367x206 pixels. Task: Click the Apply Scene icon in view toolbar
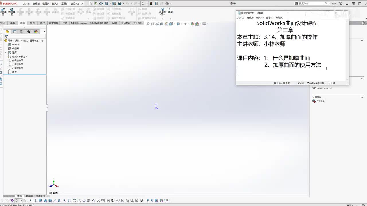[x=197, y=24]
